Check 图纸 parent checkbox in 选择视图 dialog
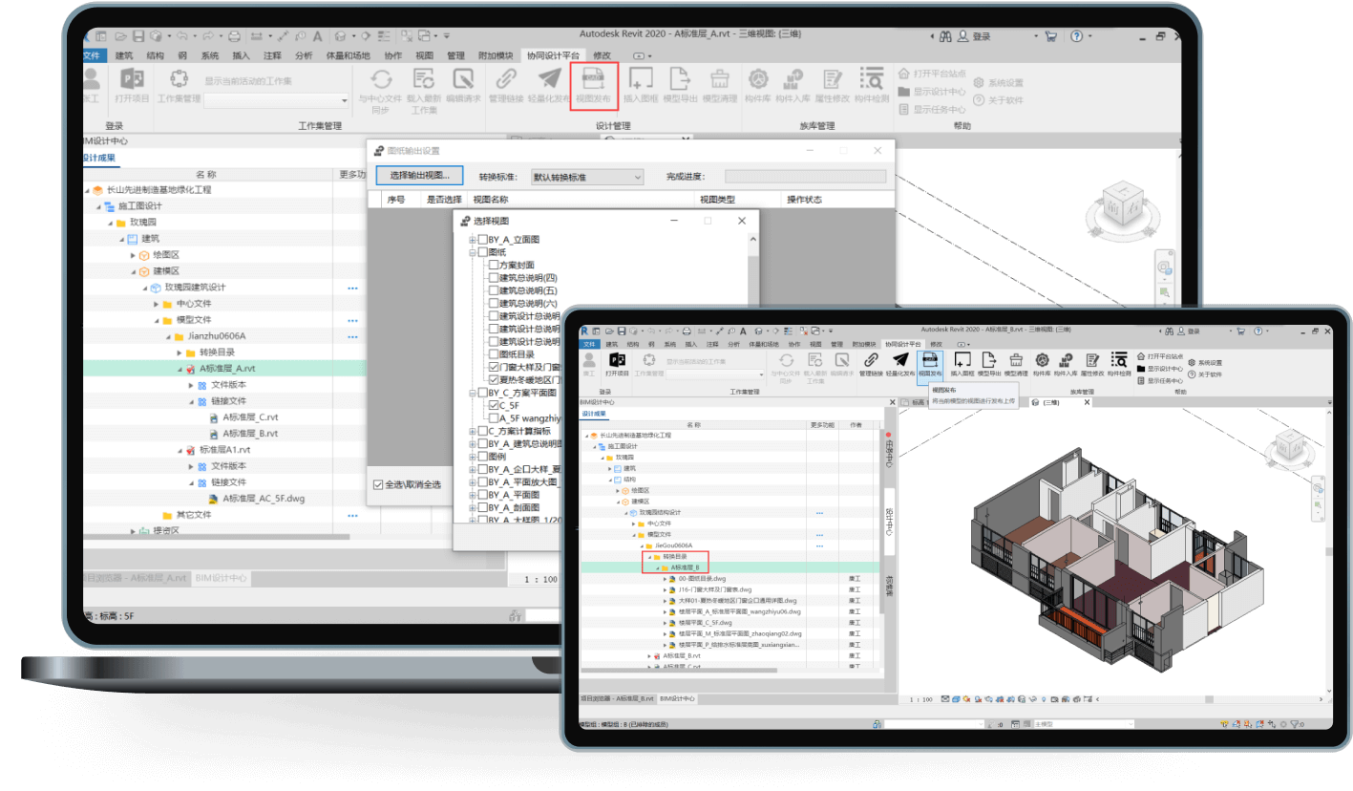The image size is (1353, 791). pyautogui.click(x=483, y=252)
